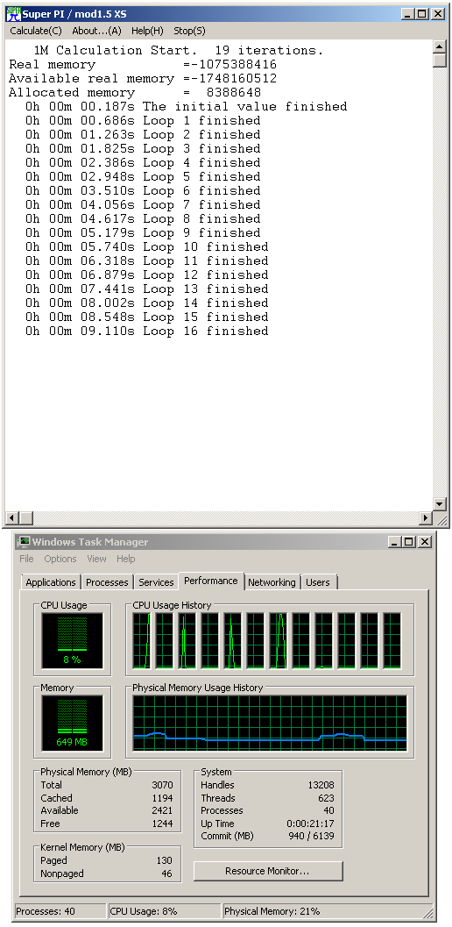Minimize the Super PI window
Viewport: 452px width, 927px height.
pos(407,13)
